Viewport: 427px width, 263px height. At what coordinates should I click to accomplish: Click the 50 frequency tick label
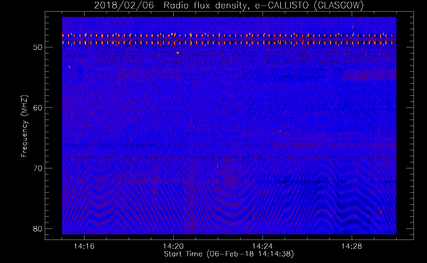coord(38,47)
